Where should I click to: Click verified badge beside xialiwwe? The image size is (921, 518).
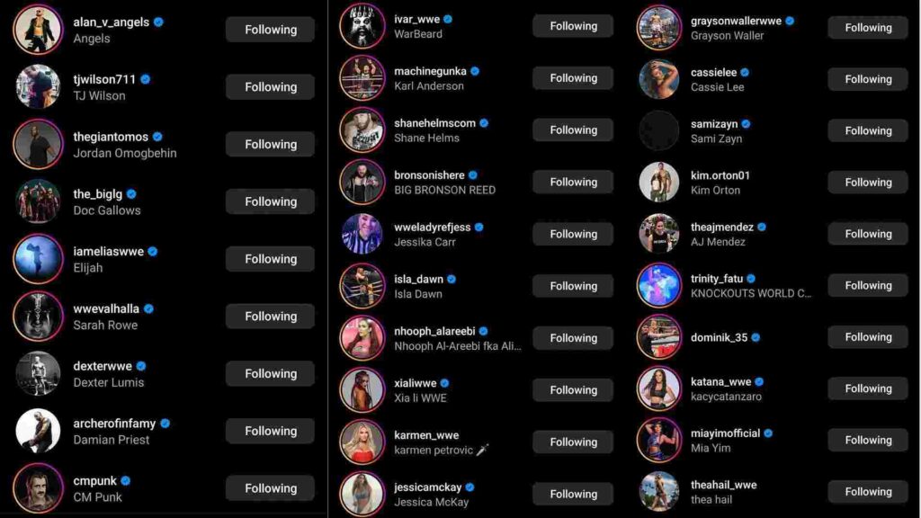[x=444, y=383]
